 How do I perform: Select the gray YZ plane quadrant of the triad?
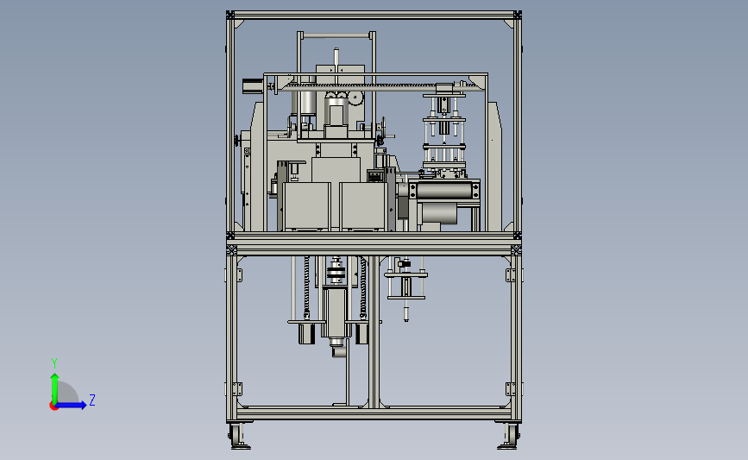tap(68, 394)
